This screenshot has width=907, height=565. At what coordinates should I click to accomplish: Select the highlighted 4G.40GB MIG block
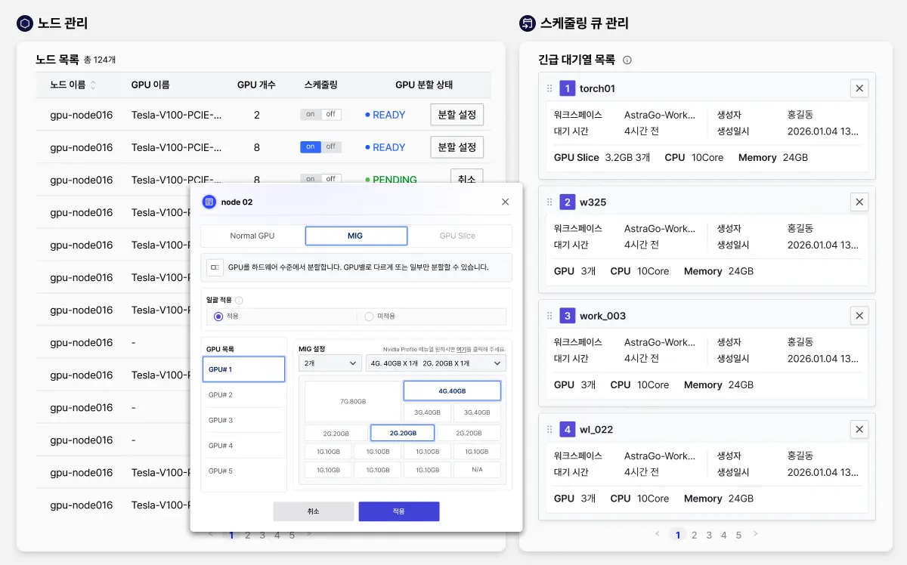(452, 391)
